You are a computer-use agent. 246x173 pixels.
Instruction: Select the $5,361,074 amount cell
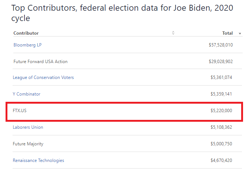pyautogui.click(x=221, y=77)
